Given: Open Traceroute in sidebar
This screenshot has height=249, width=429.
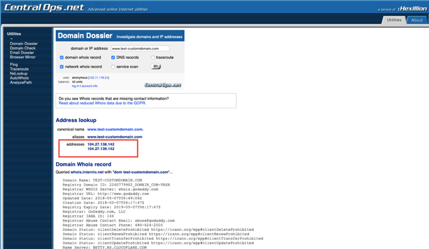Looking at the screenshot, I should point(19,69).
